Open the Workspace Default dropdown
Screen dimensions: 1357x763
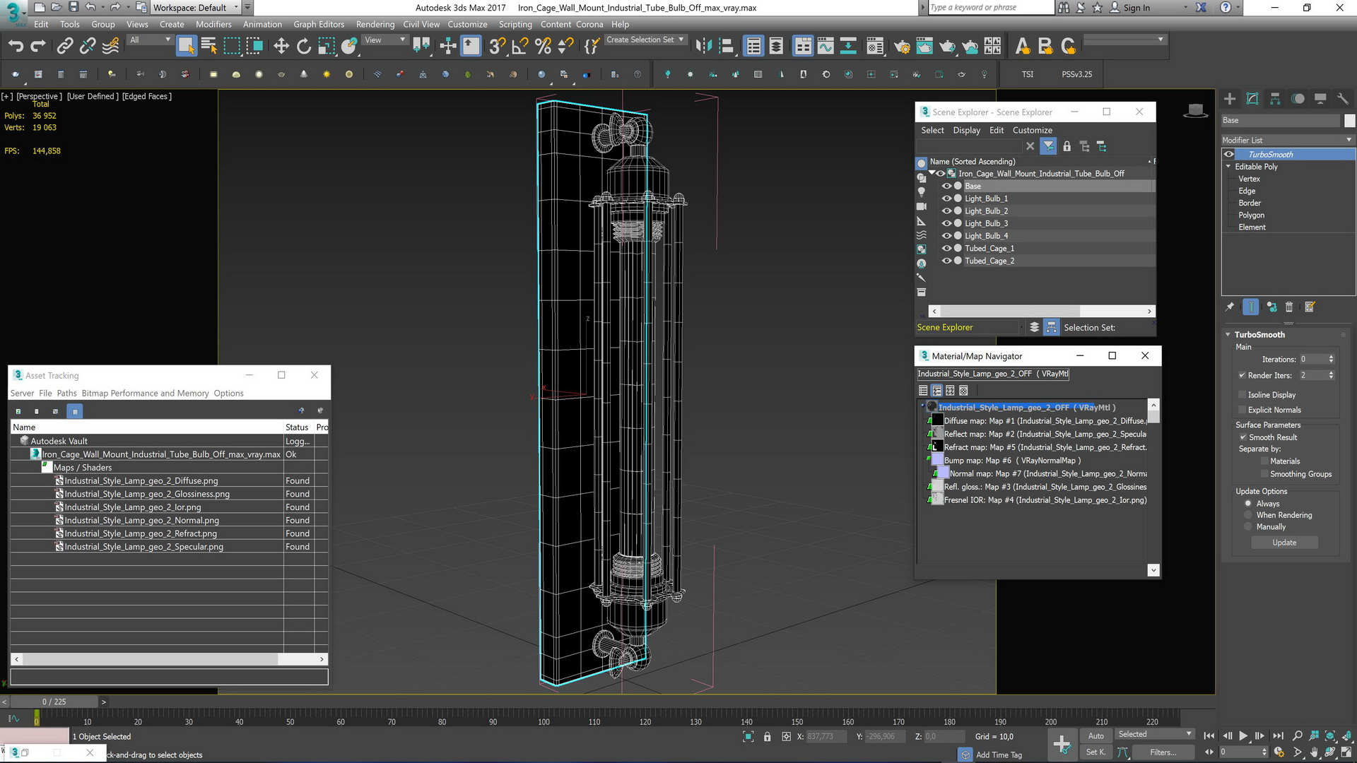[196, 8]
